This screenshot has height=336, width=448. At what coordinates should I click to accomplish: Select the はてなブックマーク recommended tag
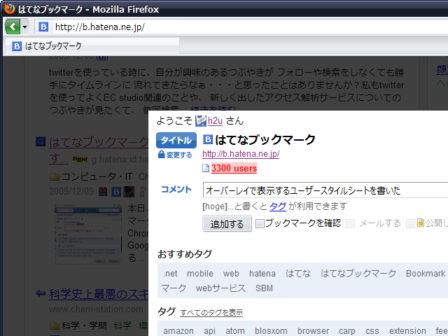coord(358,274)
